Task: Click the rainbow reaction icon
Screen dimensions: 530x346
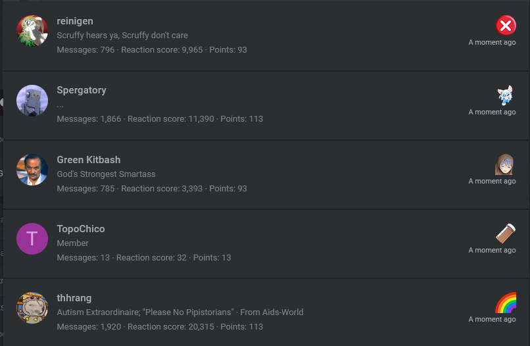Action: point(506,303)
